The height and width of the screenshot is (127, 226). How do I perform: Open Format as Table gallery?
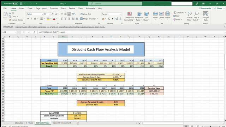tap(139, 16)
